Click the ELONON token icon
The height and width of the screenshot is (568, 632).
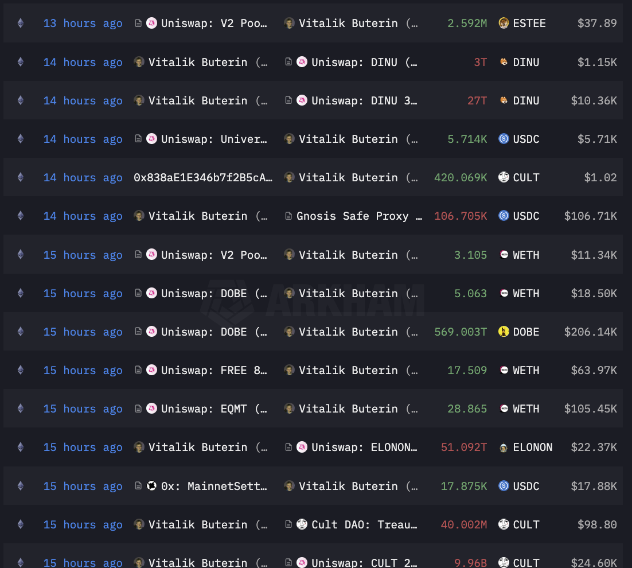pos(504,447)
